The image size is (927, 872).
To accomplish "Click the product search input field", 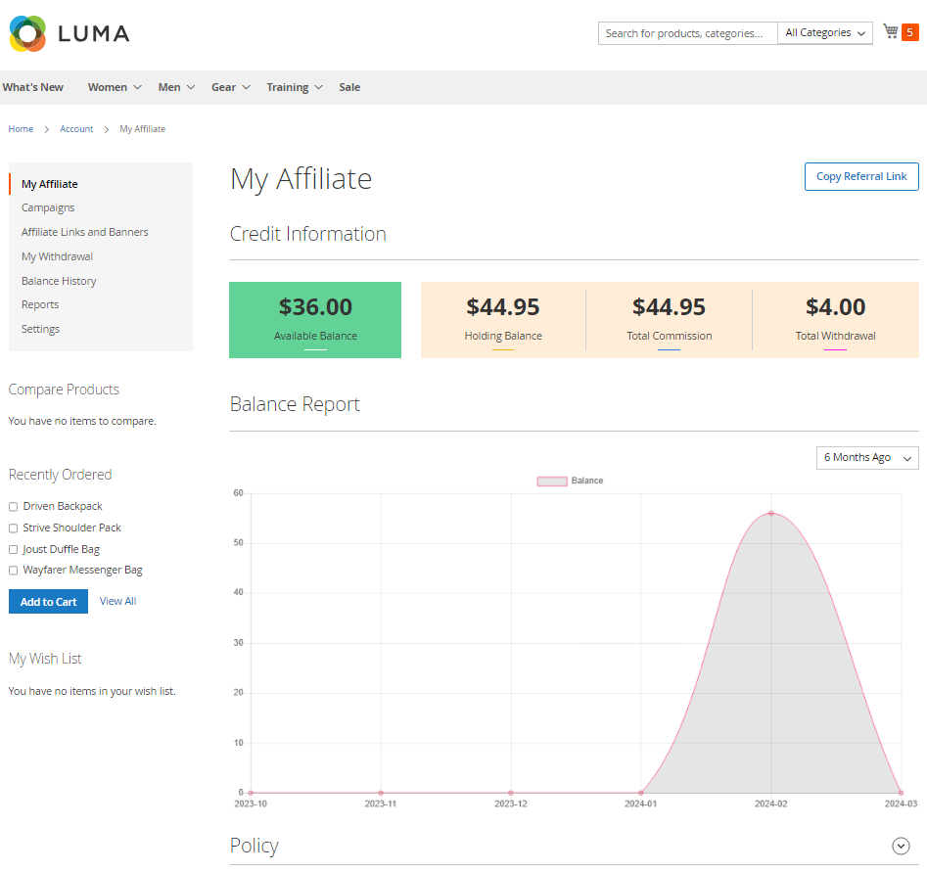I will (x=687, y=33).
